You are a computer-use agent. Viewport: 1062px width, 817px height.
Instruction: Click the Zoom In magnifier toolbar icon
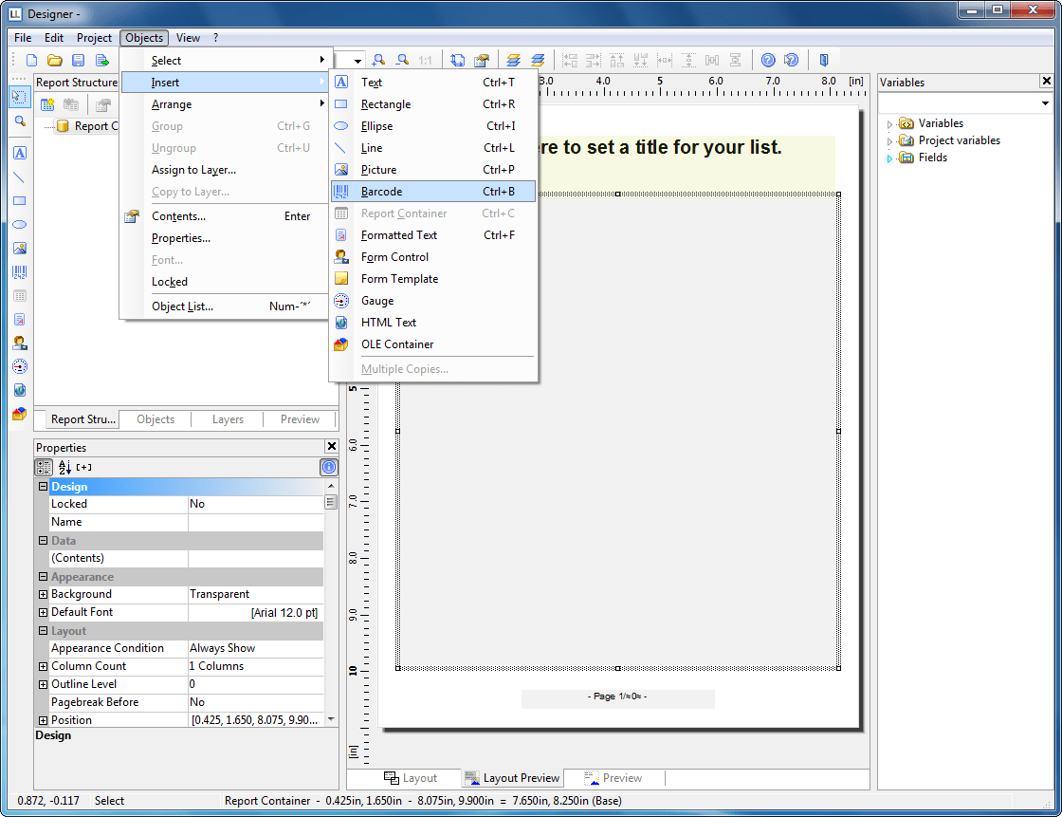coord(378,59)
